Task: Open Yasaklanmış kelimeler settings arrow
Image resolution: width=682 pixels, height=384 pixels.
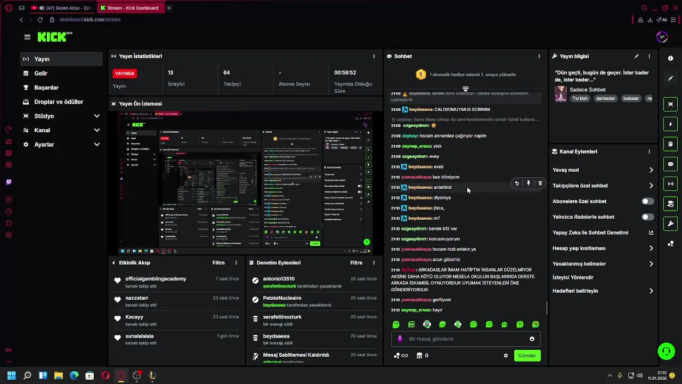Action: tap(651, 263)
